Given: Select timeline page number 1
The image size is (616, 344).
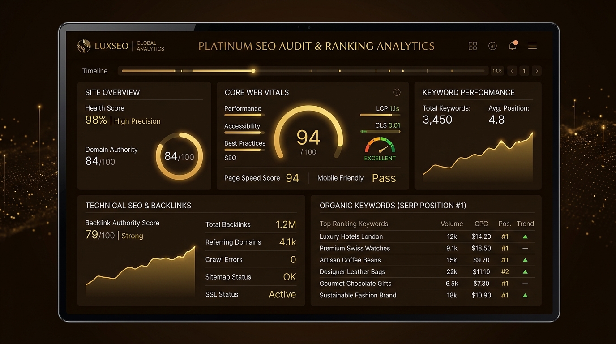Looking at the screenshot, I should [x=524, y=71].
